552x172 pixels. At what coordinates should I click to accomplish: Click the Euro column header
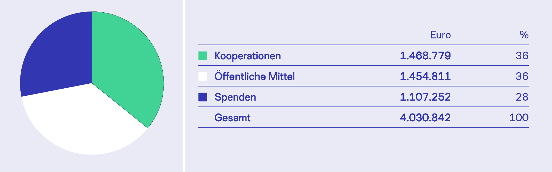click(440, 35)
